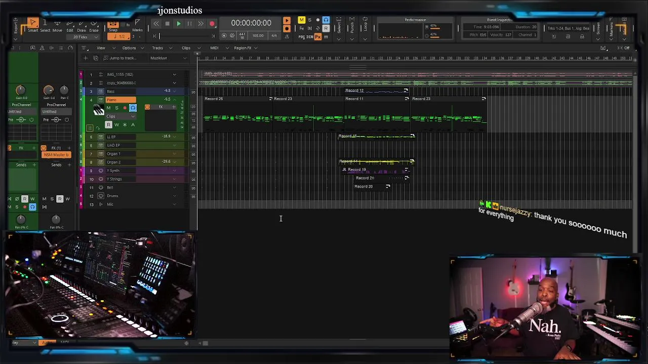Open the Options menu
The image size is (648, 364).
coord(129,48)
